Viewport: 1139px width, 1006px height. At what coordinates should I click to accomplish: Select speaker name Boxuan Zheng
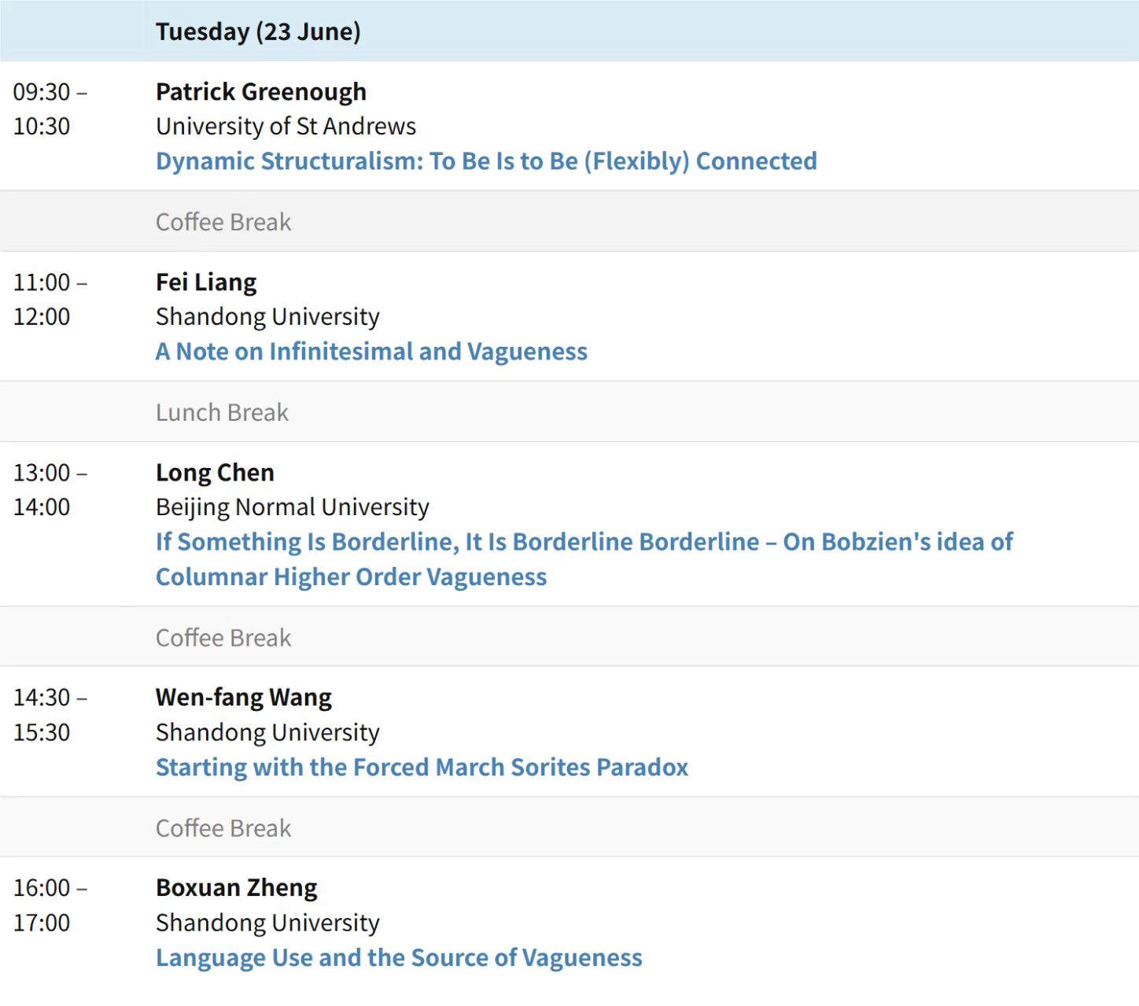(237, 888)
